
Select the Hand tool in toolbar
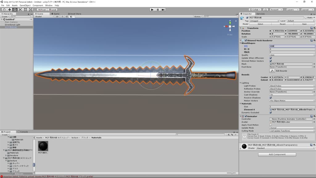(4, 10)
